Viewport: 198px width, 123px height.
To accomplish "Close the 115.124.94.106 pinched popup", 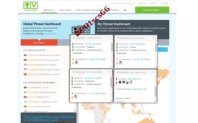I will click(109, 72).
